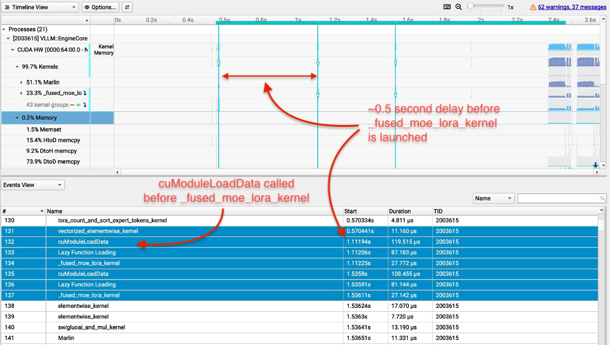Click the red minus icon beside kernel groups
The width and height of the screenshot is (610, 345).
(x=72, y=105)
